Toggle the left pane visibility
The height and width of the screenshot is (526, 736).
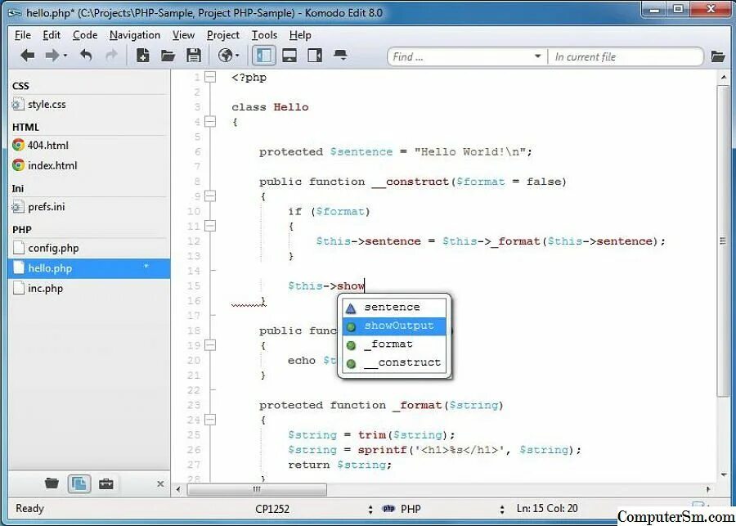click(264, 56)
